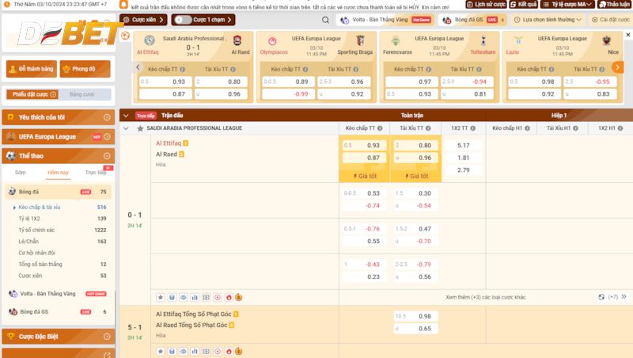Click the search magnifier icon
The image size is (633, 358).
[325, 20]
